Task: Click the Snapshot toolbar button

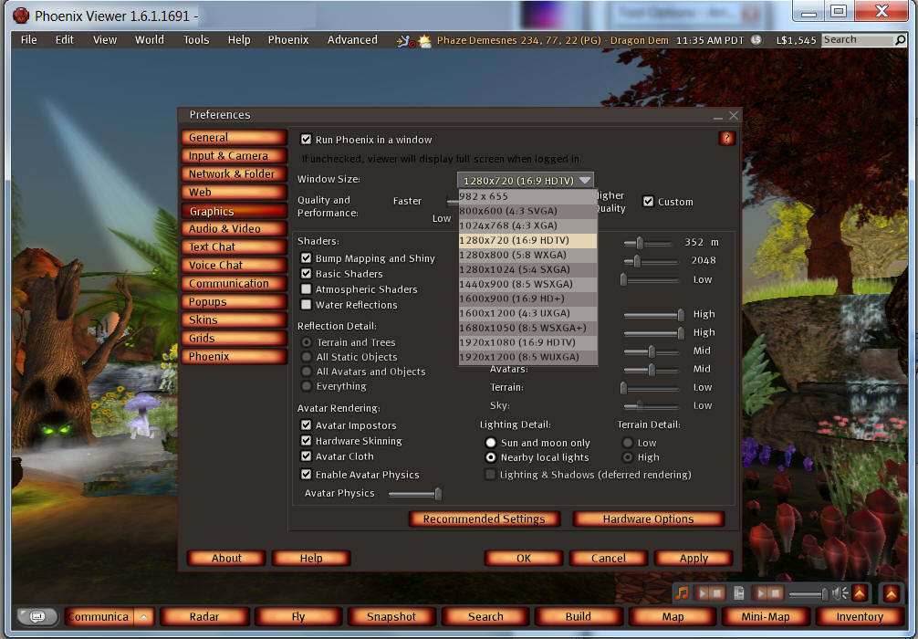Action: point(391,616)
